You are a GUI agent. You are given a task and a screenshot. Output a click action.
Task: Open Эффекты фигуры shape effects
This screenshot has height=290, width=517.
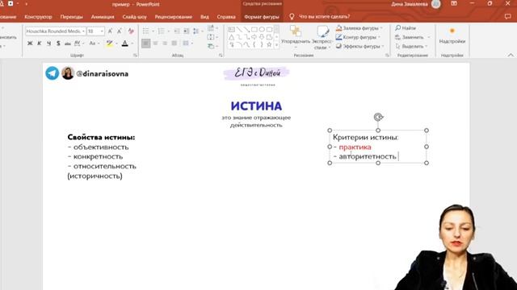pyautogui.click(x=360, y=47)
